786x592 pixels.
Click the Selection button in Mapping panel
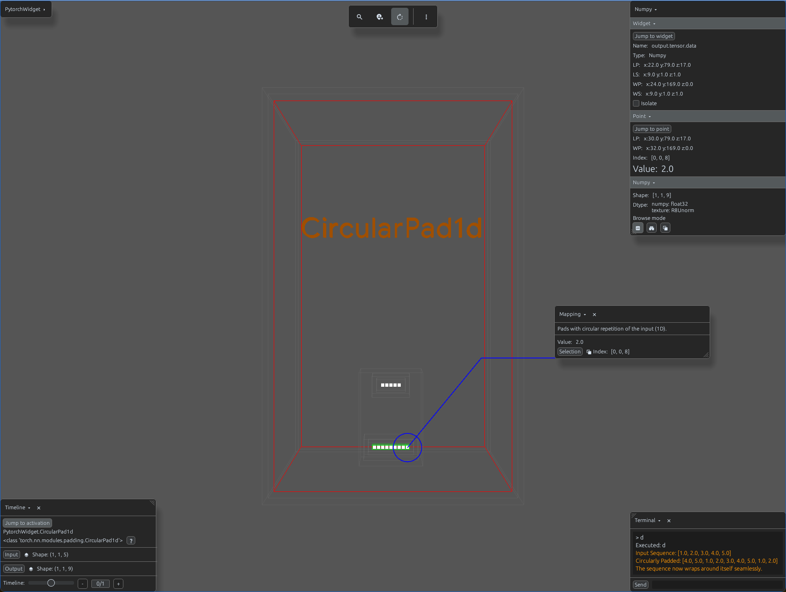[570, 352]
